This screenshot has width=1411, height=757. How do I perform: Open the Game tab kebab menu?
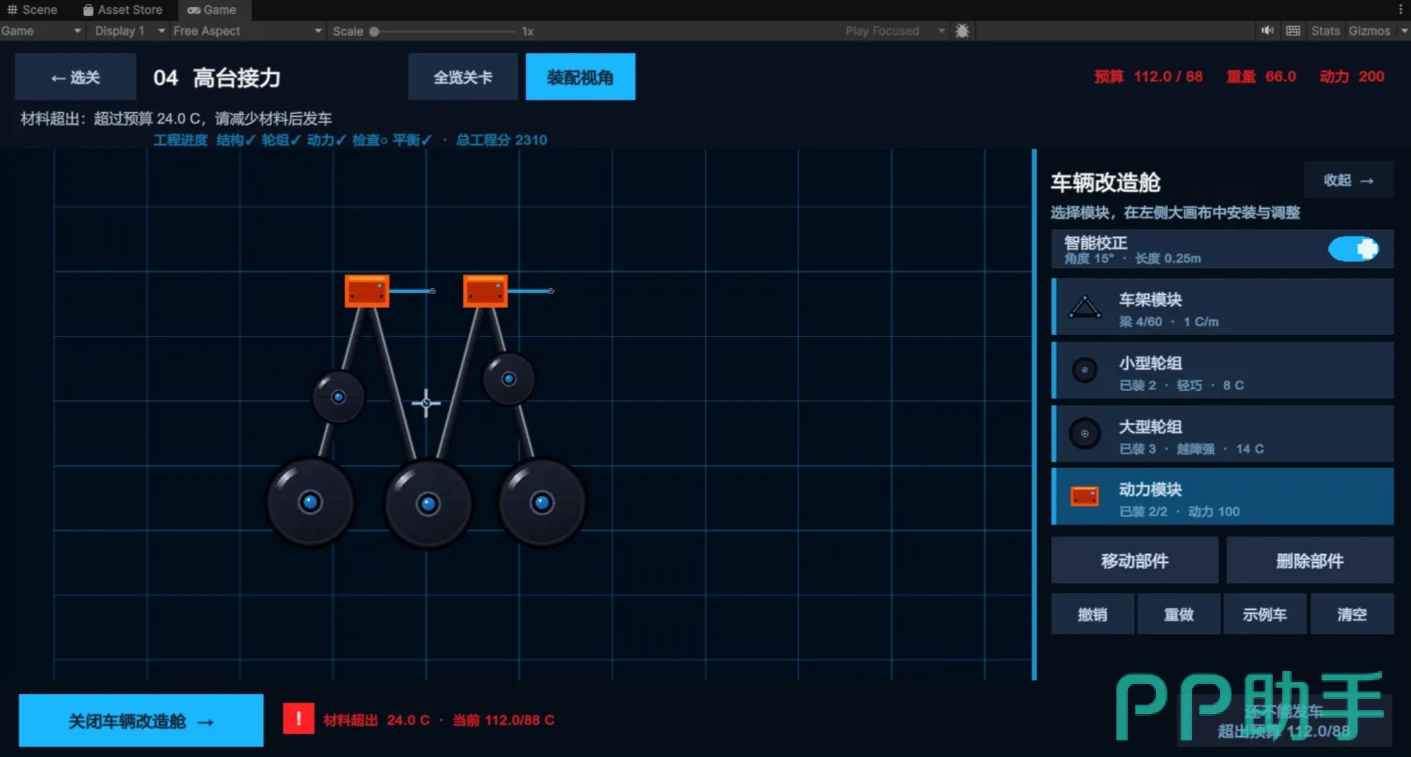[x=1400, y=10]
